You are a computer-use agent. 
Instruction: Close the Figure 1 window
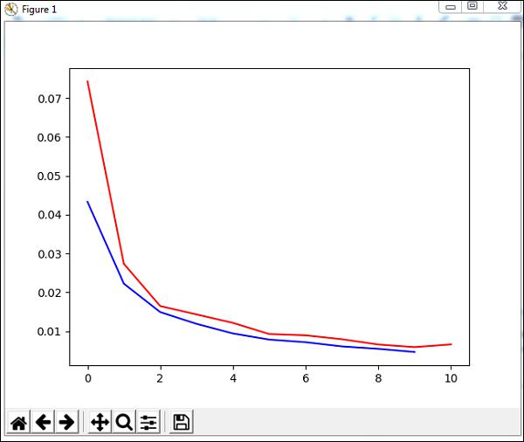click(x=503, y=6)
